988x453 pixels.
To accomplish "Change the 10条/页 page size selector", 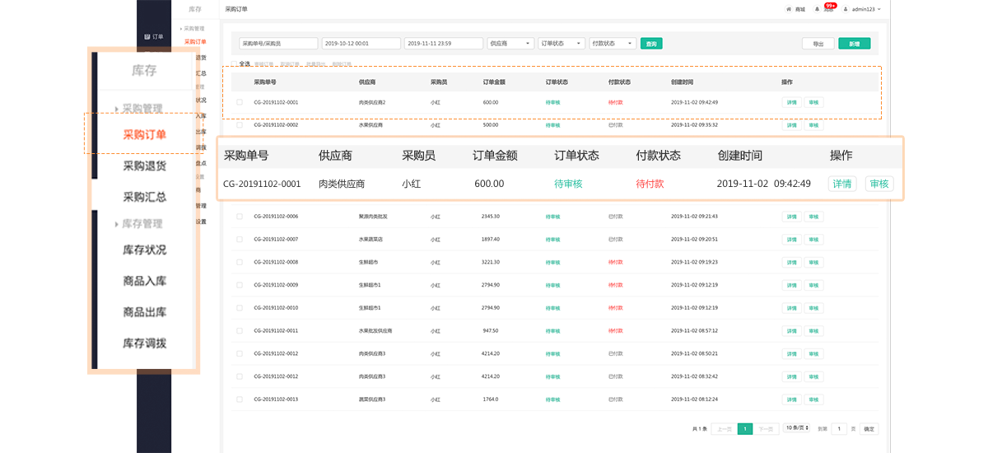I will click(x=796, y=428).
